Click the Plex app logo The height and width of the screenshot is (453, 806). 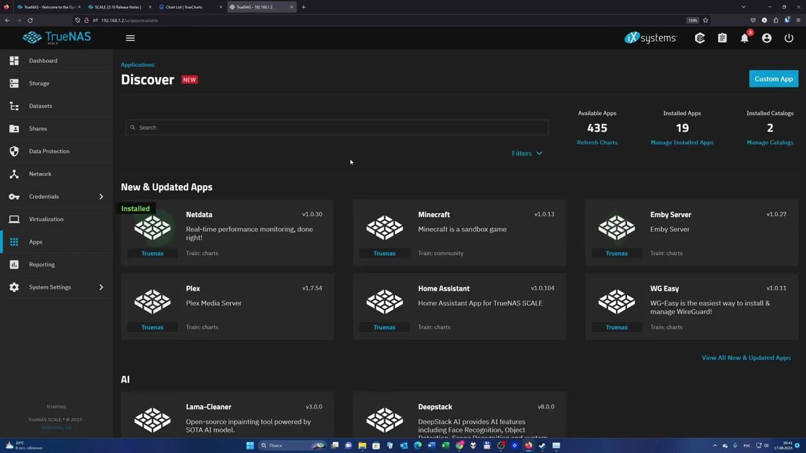pos(152,301)
